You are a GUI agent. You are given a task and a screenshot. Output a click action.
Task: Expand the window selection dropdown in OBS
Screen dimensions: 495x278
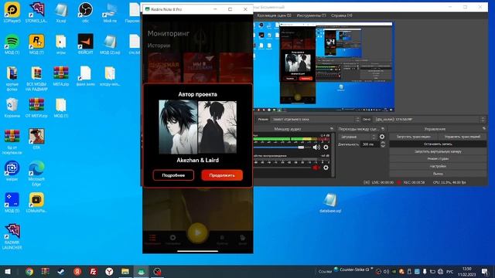pos(429,120)
